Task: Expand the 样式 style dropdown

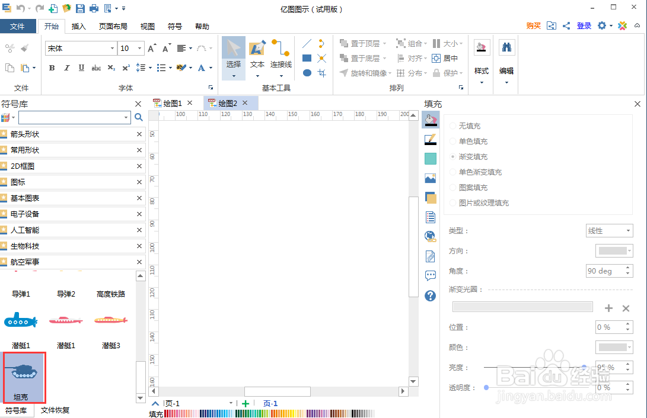Action: (x=481, y=82)
